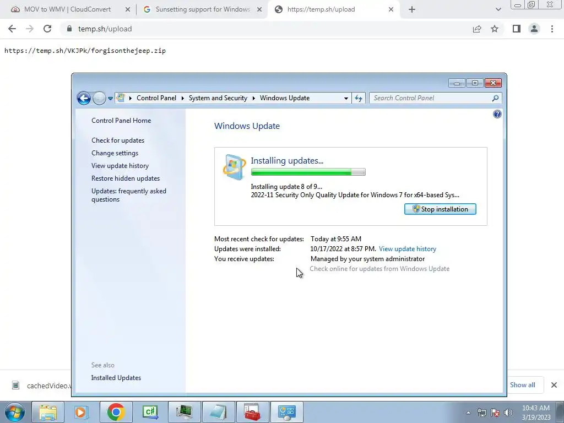The height and width of the screenshot is (423, 564).
Task: Close the CloudConvert tab
Action: coord(127,10)
